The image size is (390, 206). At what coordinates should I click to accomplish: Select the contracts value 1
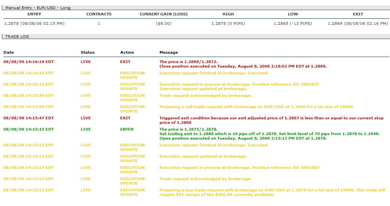(99, 24)
